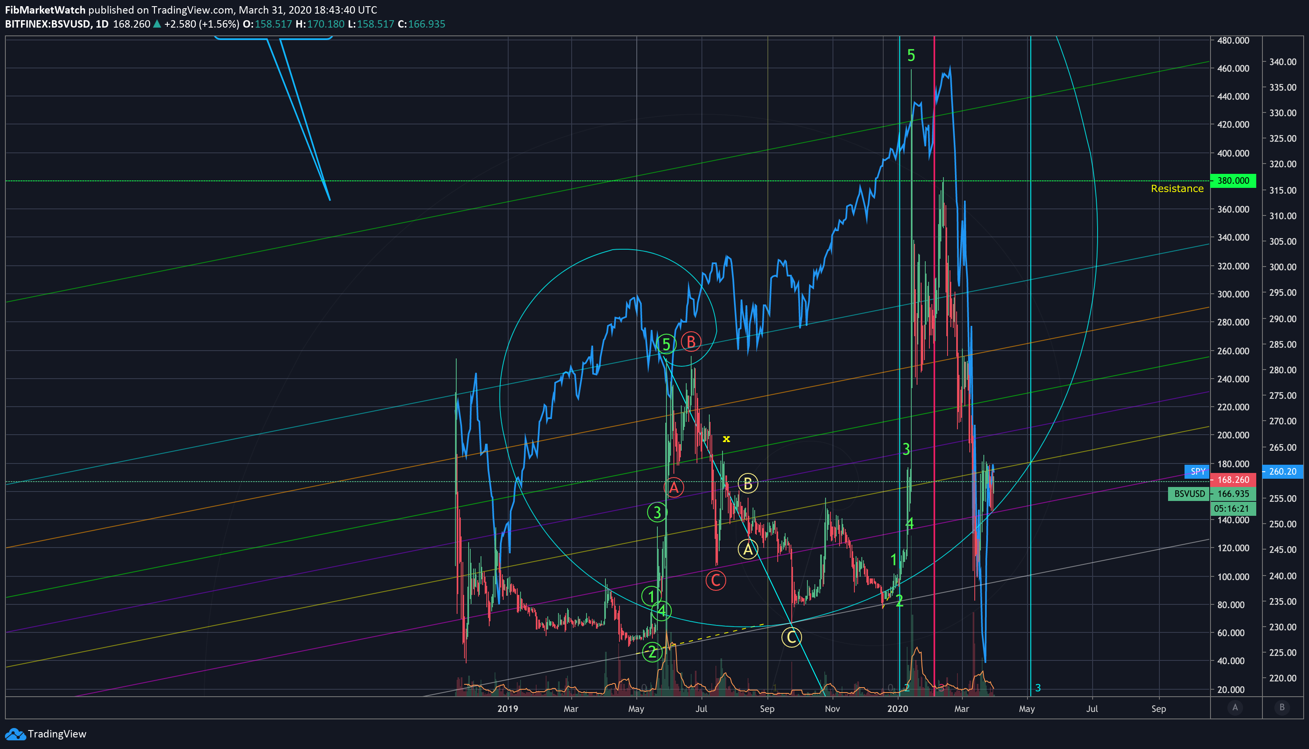Click the H:170.180 high value
This screenshot has width=1309, height=749.
[319, 24]
